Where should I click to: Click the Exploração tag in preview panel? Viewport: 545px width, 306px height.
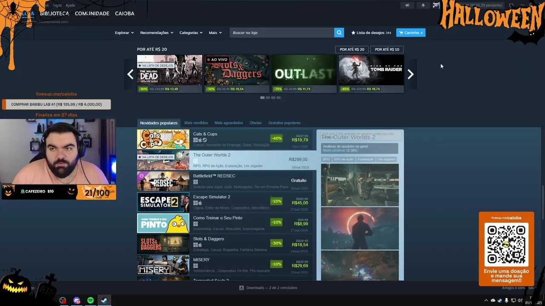tap(365, 159)
